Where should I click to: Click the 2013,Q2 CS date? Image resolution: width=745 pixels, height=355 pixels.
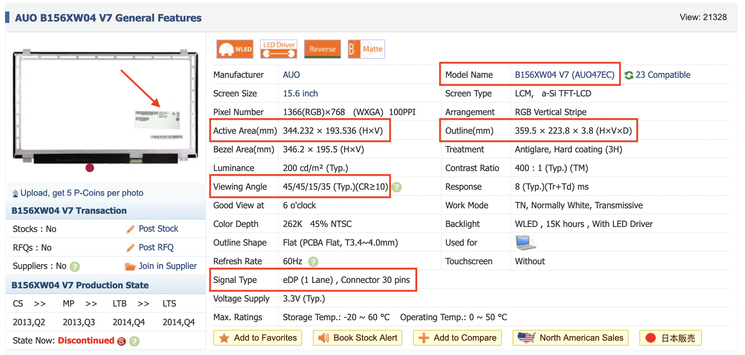(x=29, y=322)
